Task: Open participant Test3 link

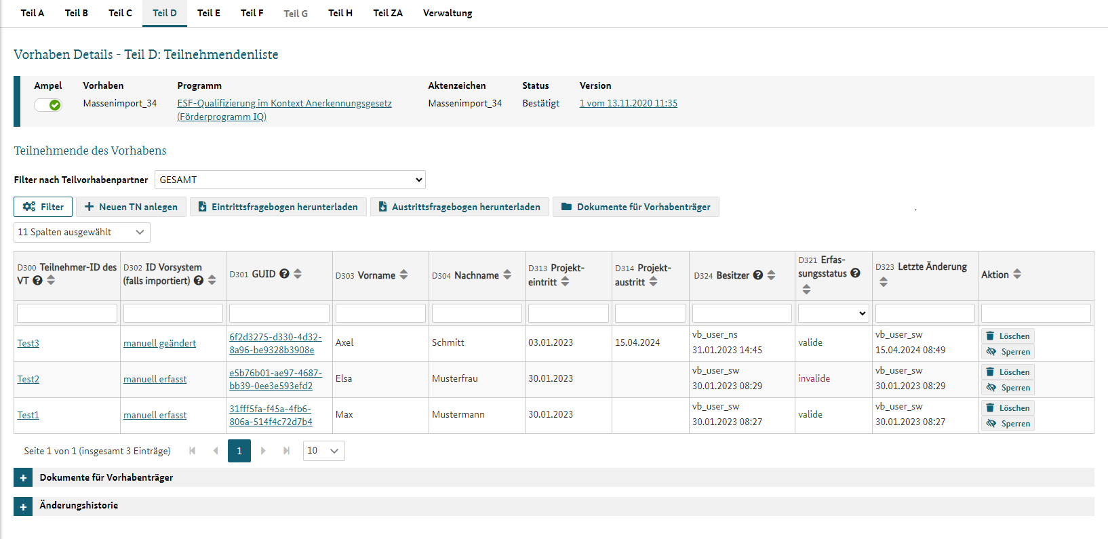Action: point(28,343)
